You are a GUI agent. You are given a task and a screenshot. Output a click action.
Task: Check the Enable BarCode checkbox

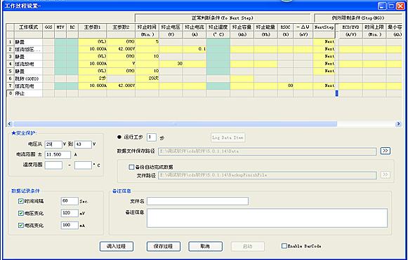[x=284, y=246]
